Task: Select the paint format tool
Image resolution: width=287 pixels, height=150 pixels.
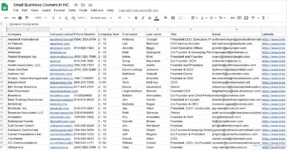Action: [x=27, y=18]
